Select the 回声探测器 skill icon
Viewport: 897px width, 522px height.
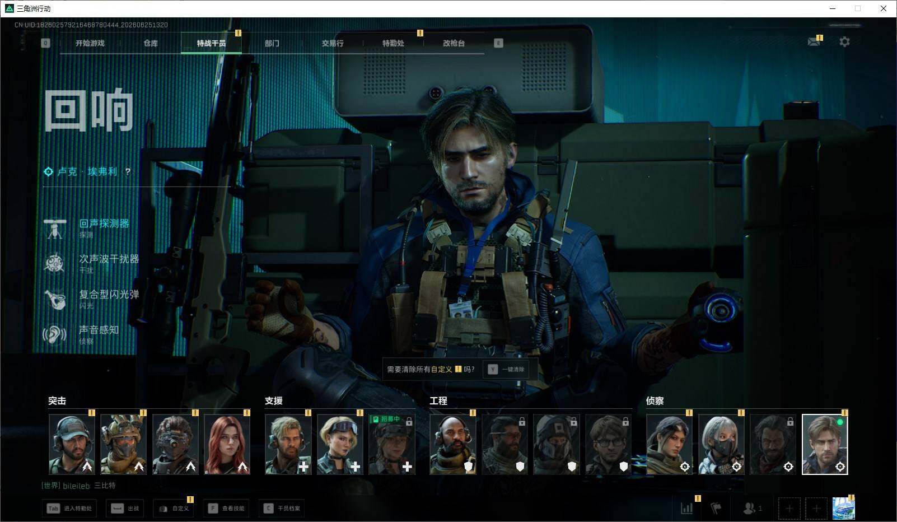(x=54, y=228)
